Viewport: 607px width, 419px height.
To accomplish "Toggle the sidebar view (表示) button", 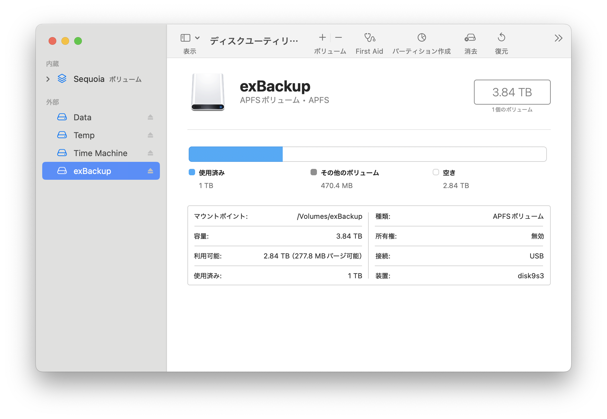I will tap(185, 38).
